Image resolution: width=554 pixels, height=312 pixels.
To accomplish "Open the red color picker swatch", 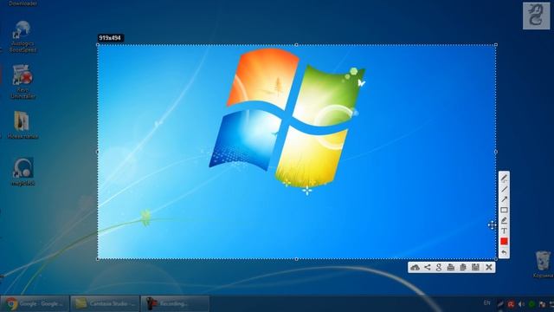I will (x=504, y=242).
